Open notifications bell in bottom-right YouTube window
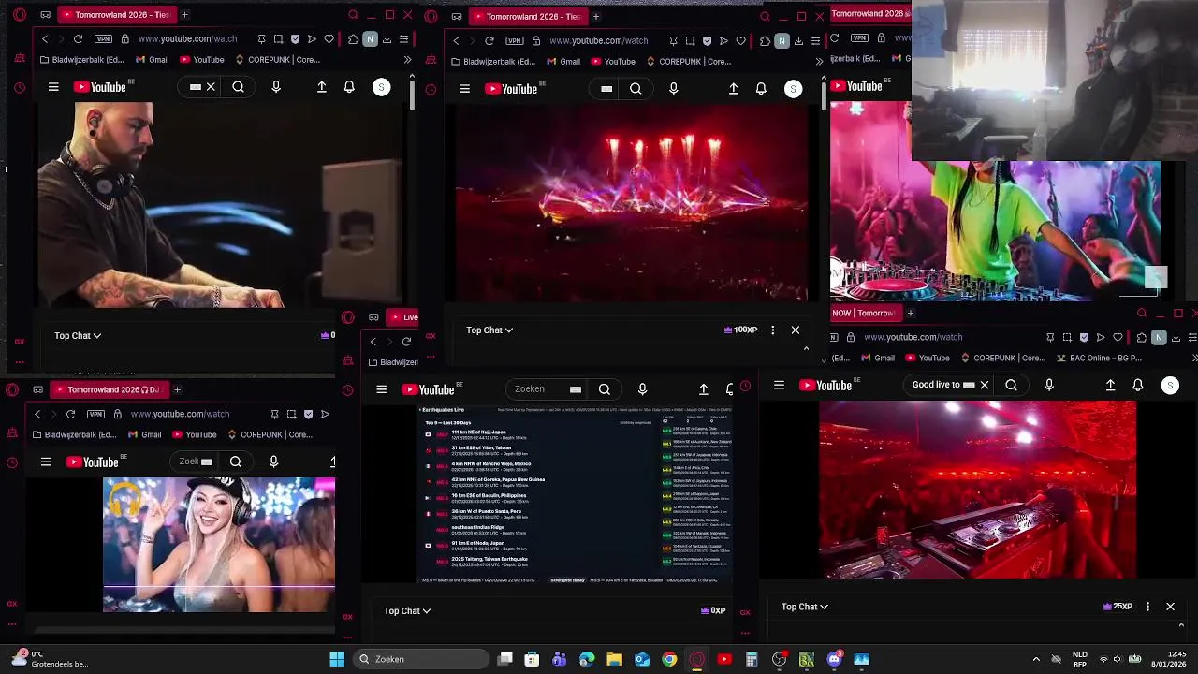The image size is (1198, 674). [x=1138, y=385]
